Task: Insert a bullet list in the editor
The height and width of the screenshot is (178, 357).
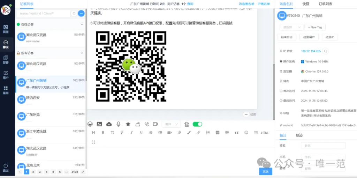Action: [208, 132]
